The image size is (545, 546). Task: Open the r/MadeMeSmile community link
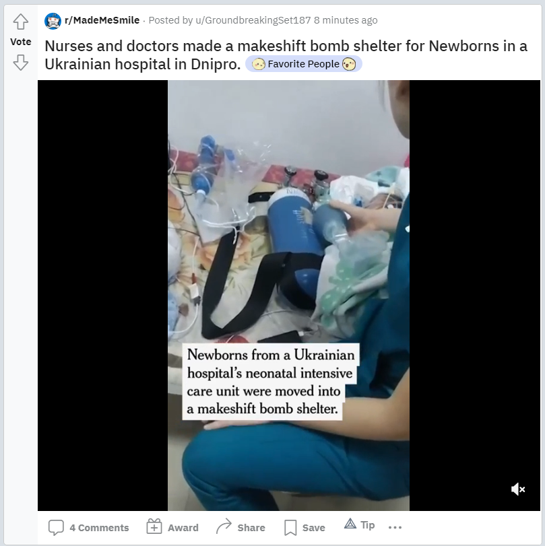tap(102, 20)
